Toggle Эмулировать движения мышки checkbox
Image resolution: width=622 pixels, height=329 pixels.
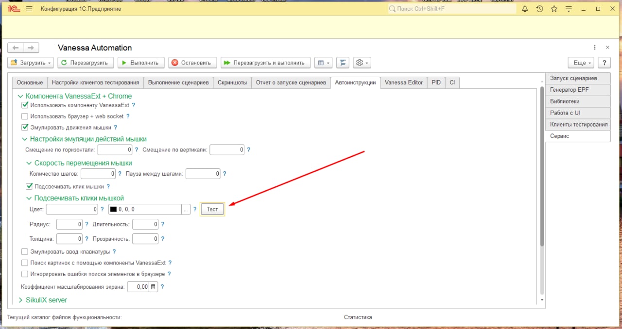click(25, 128)
